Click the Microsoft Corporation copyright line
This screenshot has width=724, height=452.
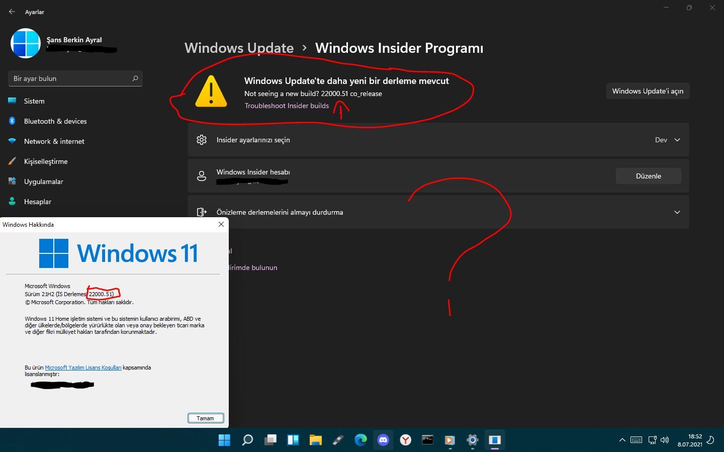[79, 302]
